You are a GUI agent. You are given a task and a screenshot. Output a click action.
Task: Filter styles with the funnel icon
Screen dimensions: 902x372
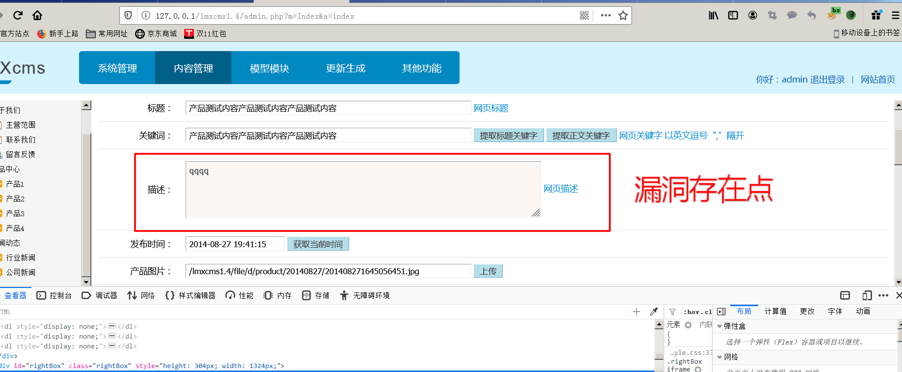(673, 312)
